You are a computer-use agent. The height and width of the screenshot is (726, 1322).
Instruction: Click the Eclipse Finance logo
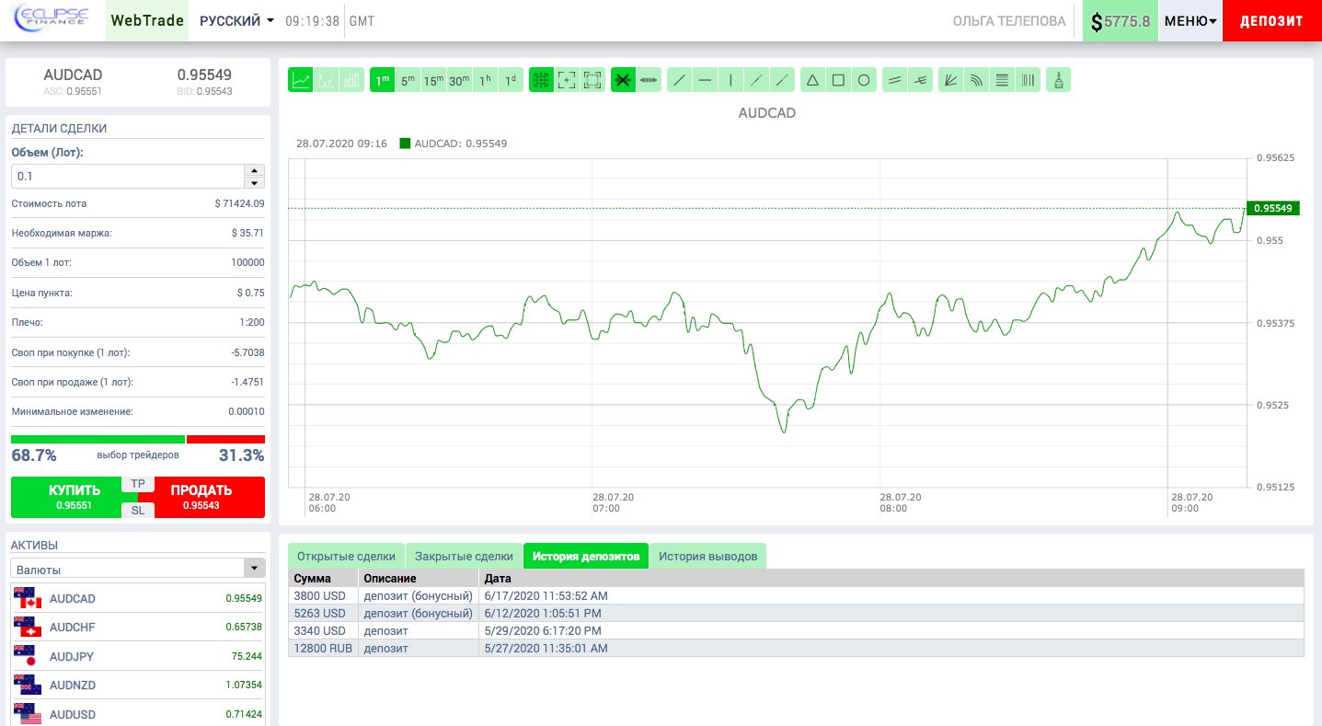tap(52, 20)
